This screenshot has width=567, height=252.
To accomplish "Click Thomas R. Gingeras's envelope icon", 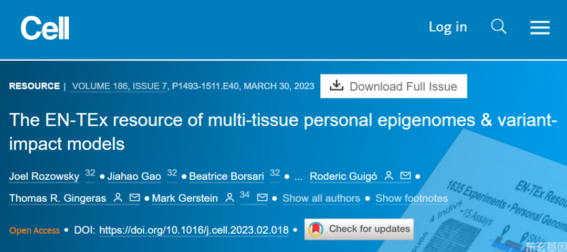I will 134,198.
